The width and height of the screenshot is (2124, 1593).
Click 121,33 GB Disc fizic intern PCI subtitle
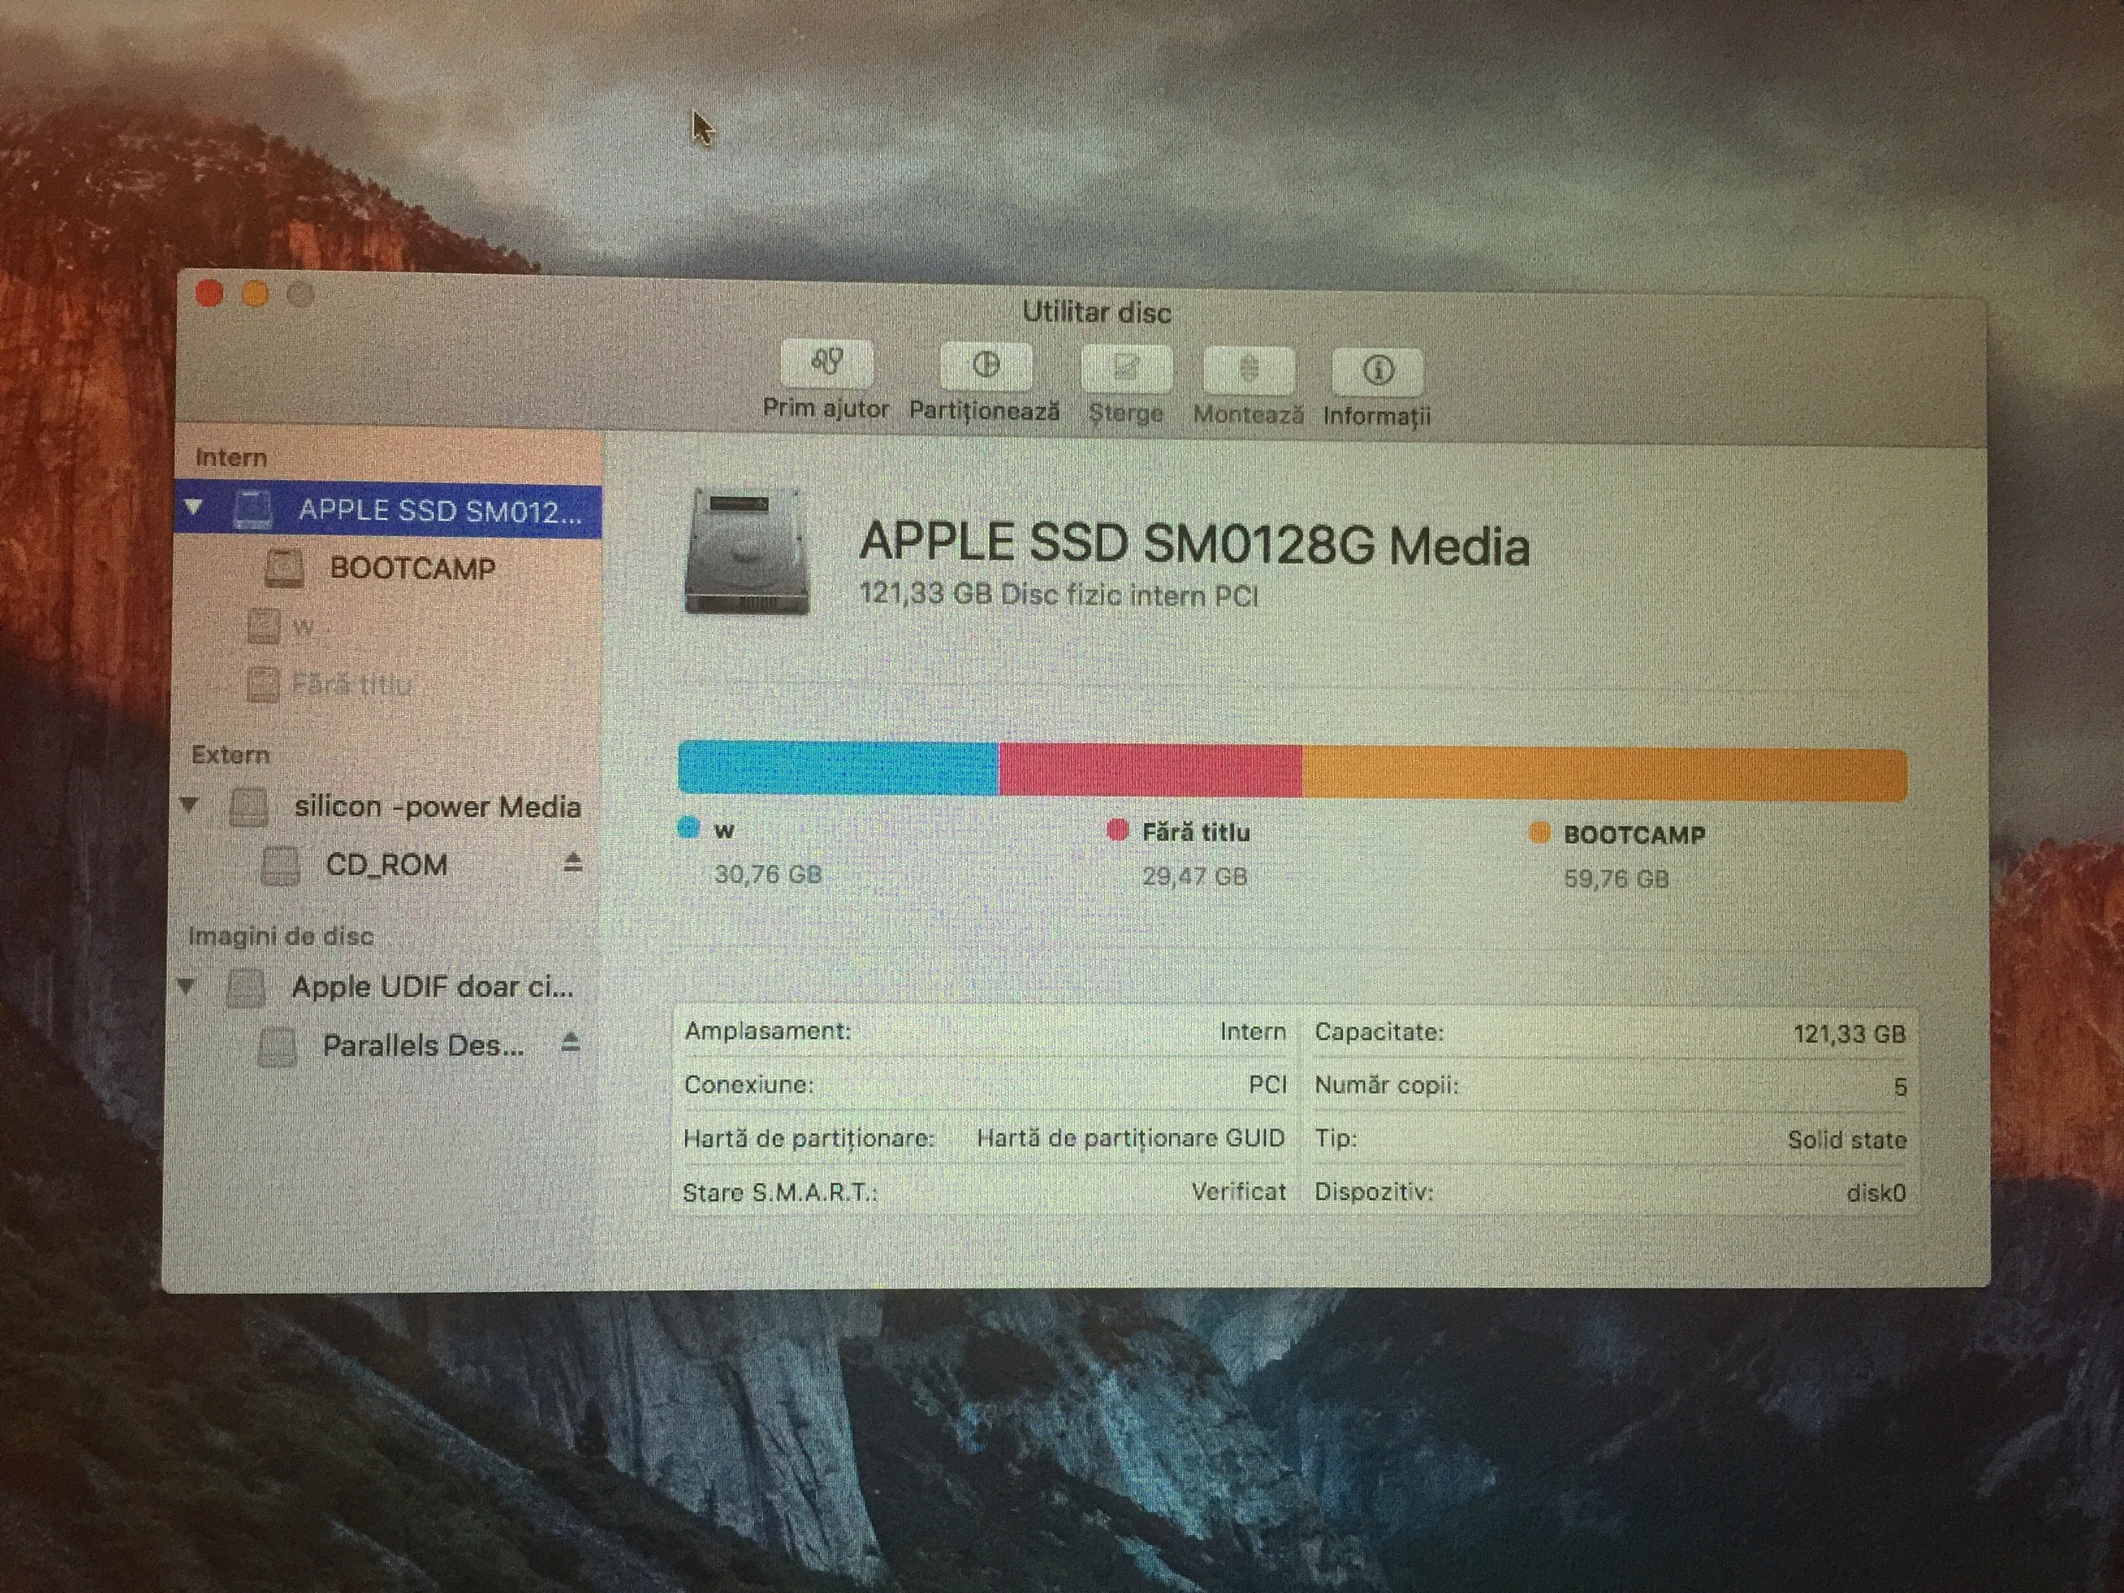(x=1058, y=596)
